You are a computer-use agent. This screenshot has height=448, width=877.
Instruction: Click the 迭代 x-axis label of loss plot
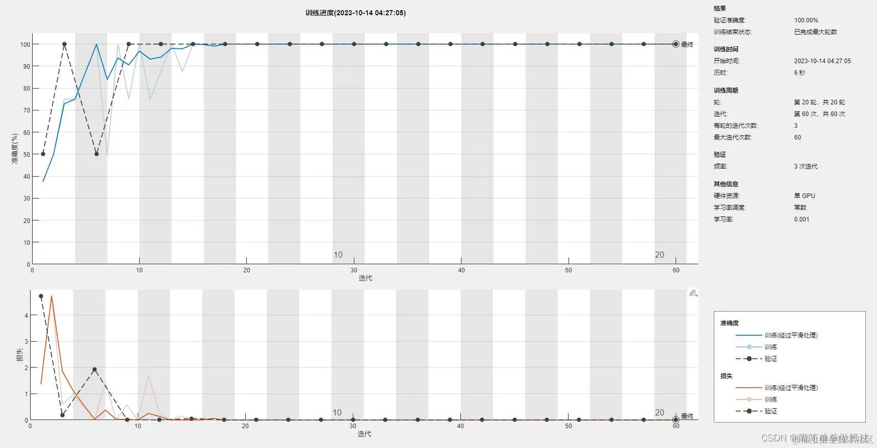click(x=364, y=434)
